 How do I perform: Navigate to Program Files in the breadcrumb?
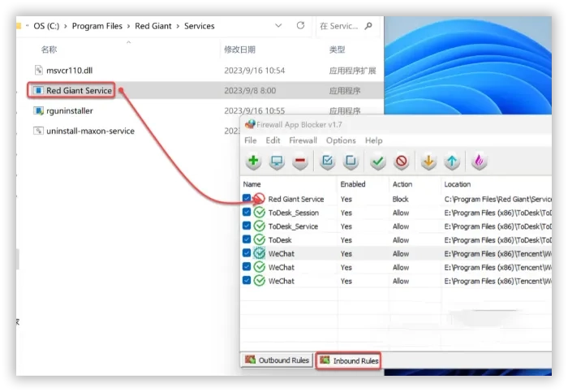[97, 26]
